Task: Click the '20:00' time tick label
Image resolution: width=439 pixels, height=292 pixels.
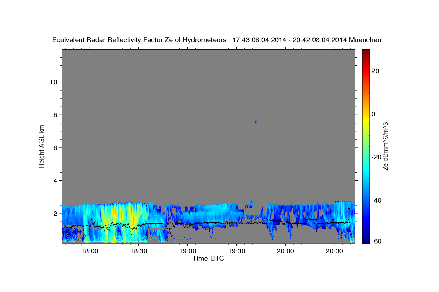Action: [286, 252]
